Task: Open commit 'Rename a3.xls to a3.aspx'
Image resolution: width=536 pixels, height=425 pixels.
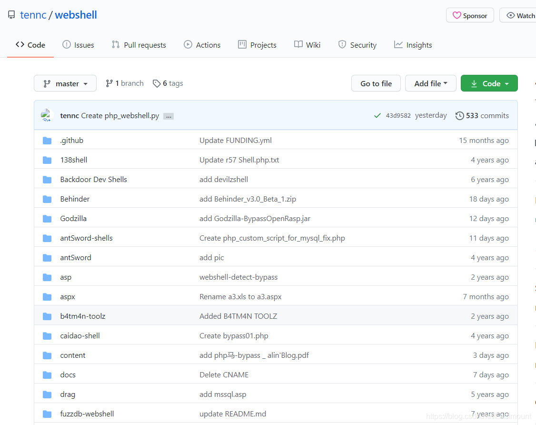Action: coord(240,297)
